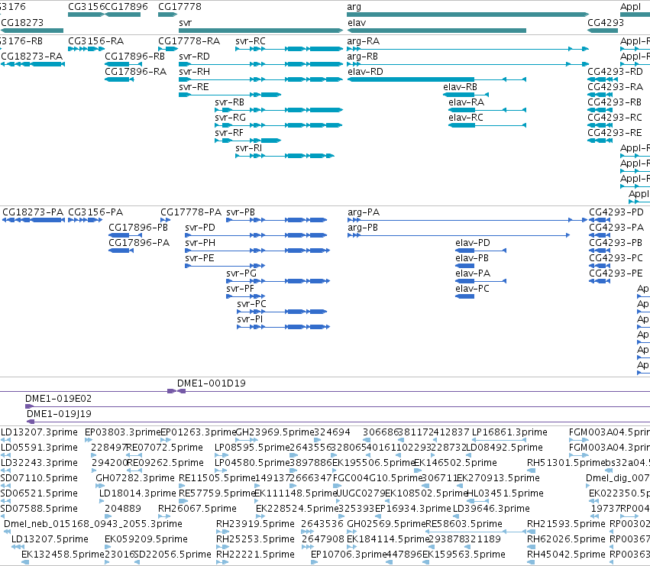Screen dimensions: 650x566
Task: Click the CG17896-RB transcript label
Action: 134,57
